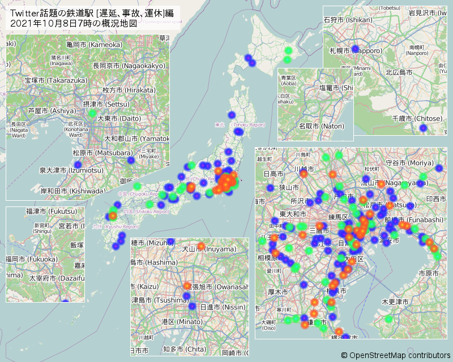Screen dimensions: 453x362
Task: Click the green marker near 摂津市 (Settsu)
Action: 92,113
